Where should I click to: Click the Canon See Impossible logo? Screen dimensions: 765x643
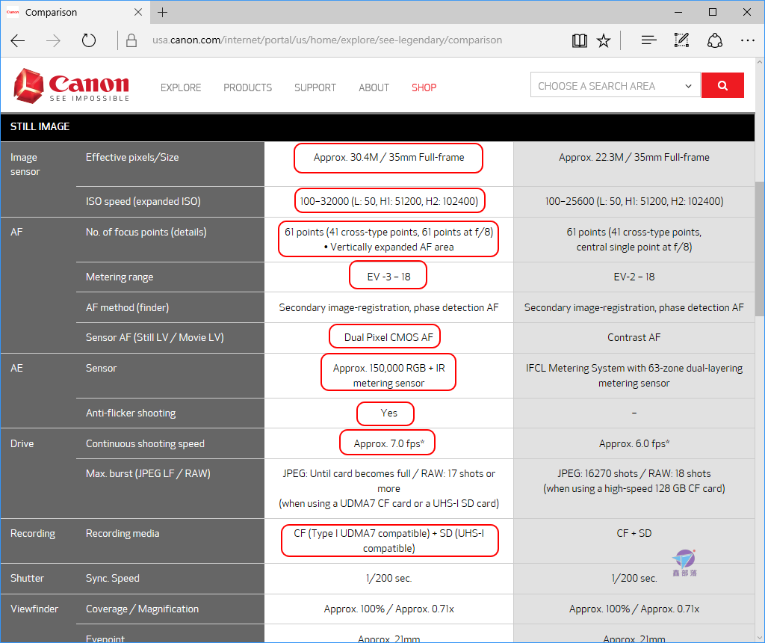point(71,86)
